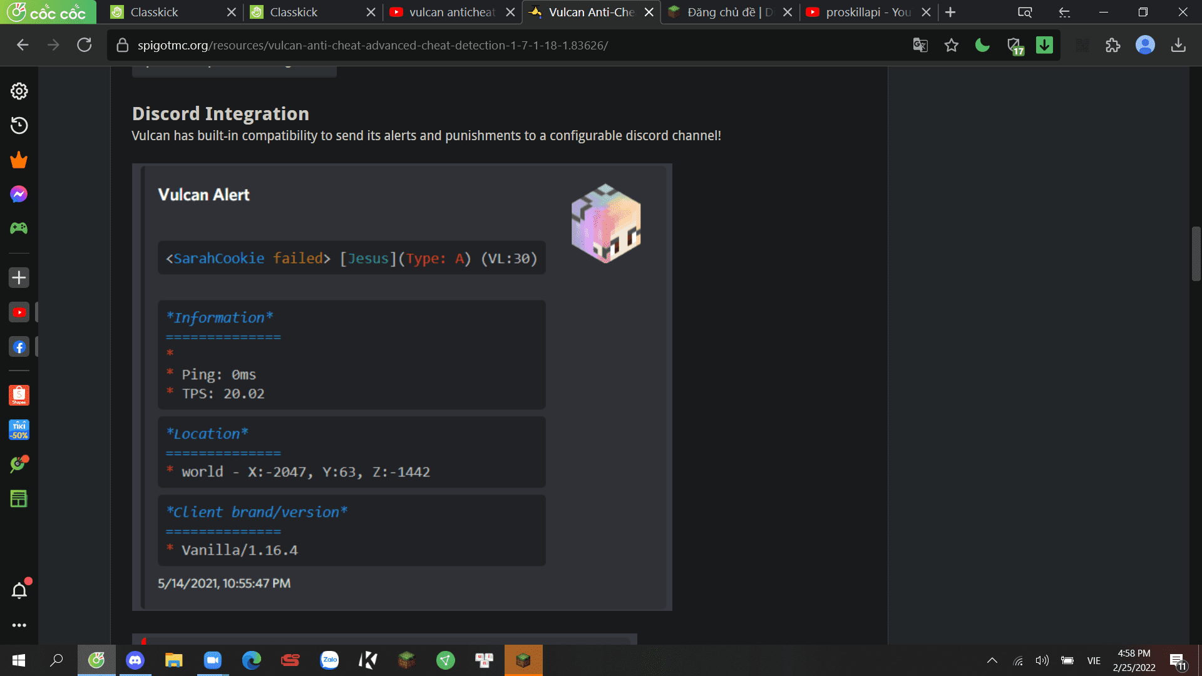Screen dimensions: 1202x676
Task: Expand sidebar more options (three dots)
Action: pyautogui.click(x=19, y=625)
